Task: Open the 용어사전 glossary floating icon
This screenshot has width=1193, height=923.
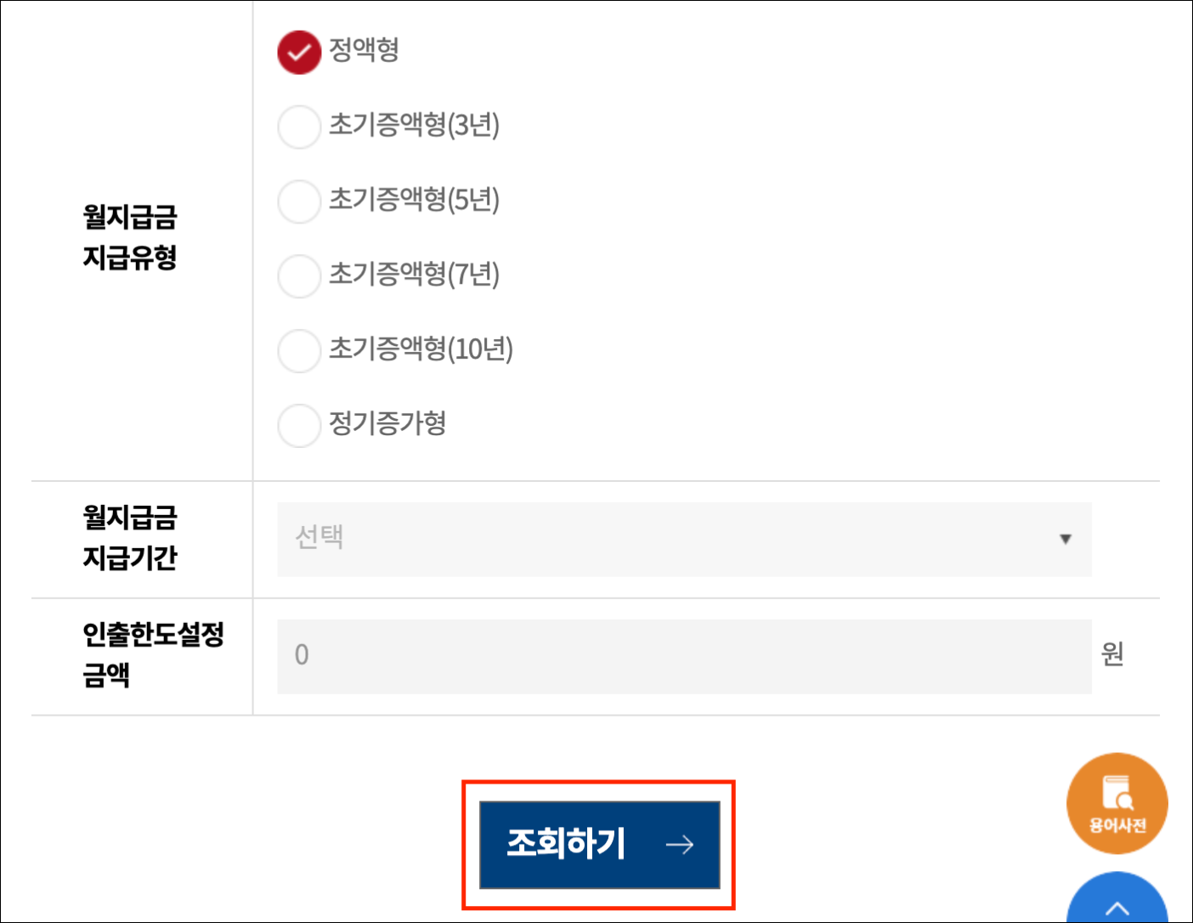Action: [x=1117, y=802]
